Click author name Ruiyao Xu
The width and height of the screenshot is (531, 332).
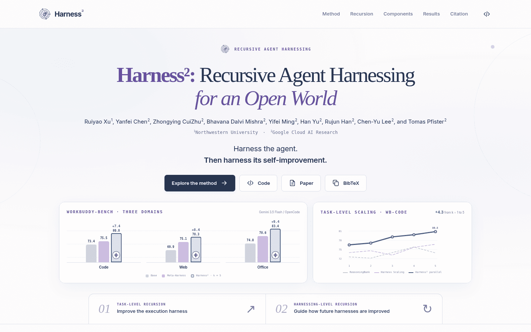click(x=98, y=122)
